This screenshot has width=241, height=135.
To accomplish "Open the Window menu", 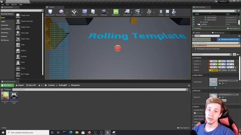I will click(14, 4).
